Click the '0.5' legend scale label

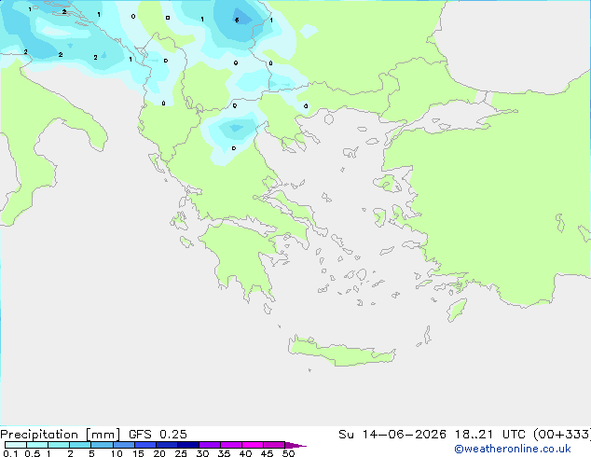click(x=33, y=453)
